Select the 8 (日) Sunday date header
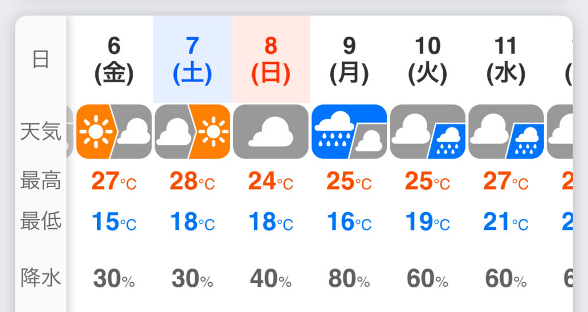 pyautogui.click(x=271, y=59)
